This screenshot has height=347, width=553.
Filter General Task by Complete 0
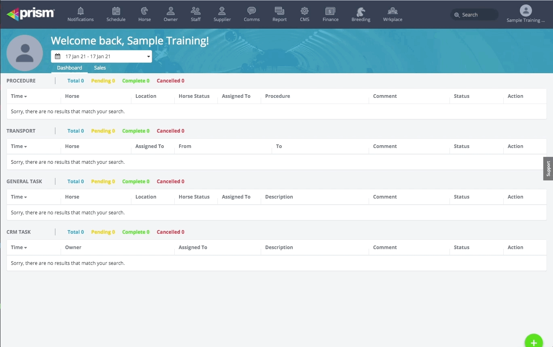pyautogui.click(x=136, y=182)
